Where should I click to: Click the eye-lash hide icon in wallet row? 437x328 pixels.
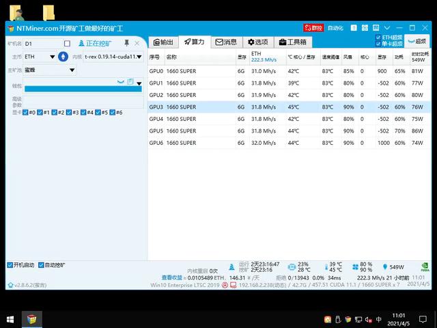[120, 82]
